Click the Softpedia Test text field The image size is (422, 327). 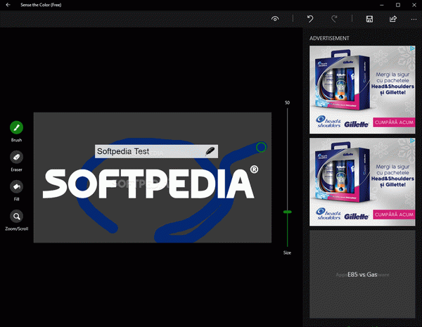[x=148, y=151]
